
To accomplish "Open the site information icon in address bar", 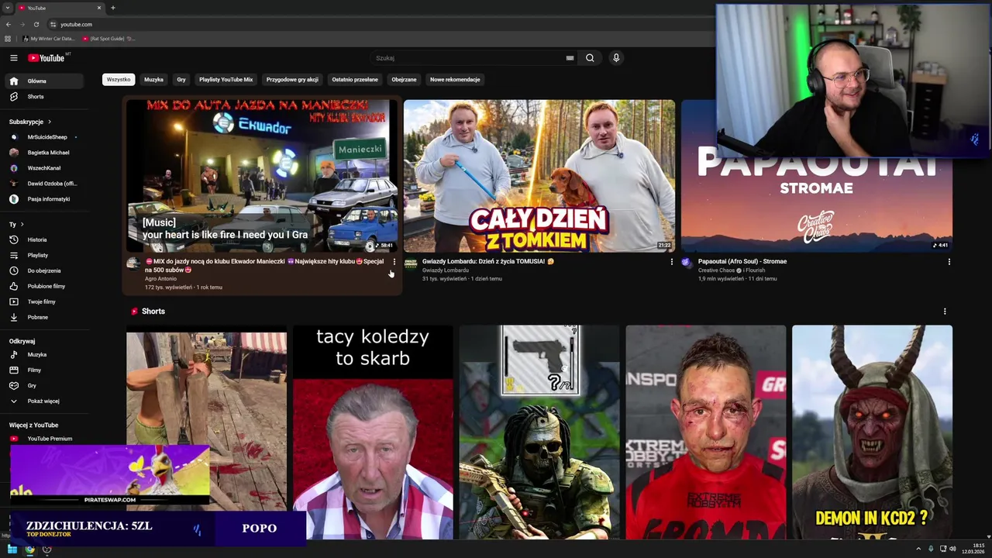I will [52, 24].
